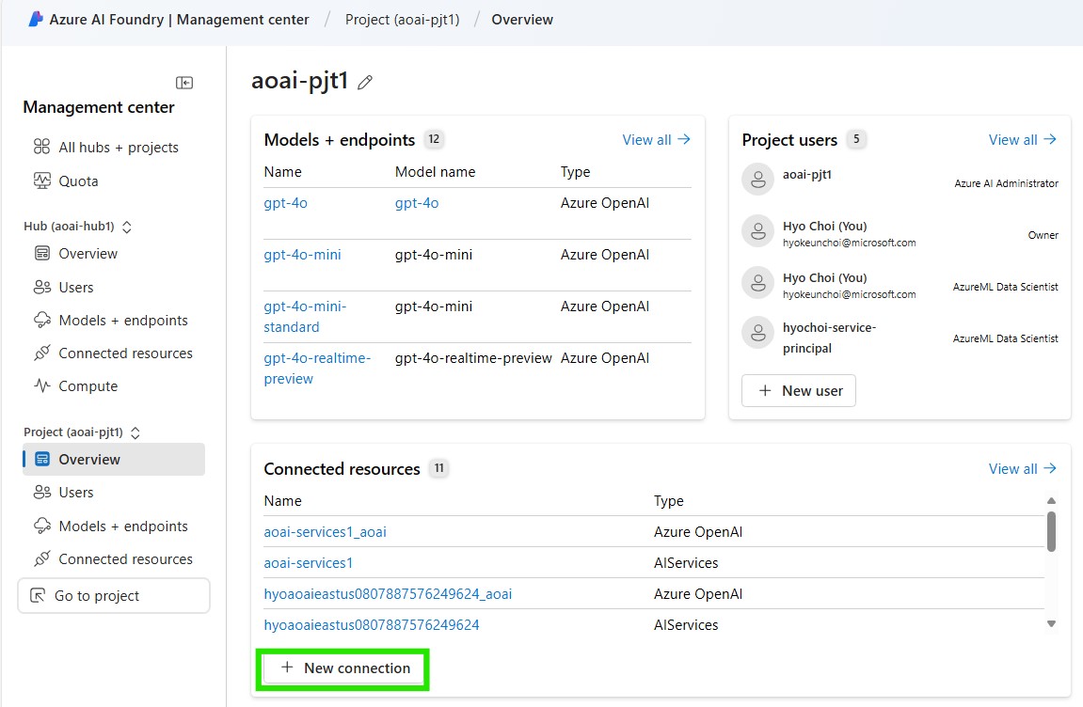Click the Compute pulse icon
The height and width of the screenshot is (707, 1083).
point(42,385)
